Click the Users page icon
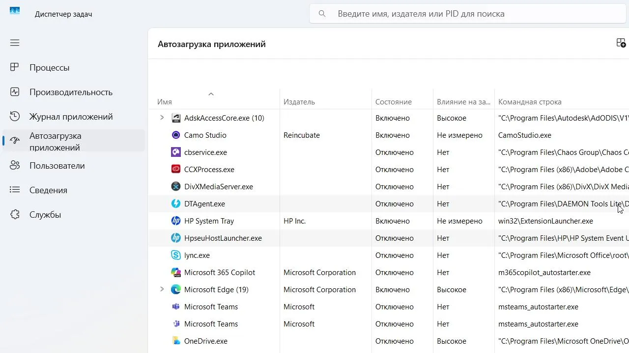The image size is (629, 353). tap(15, 165)
